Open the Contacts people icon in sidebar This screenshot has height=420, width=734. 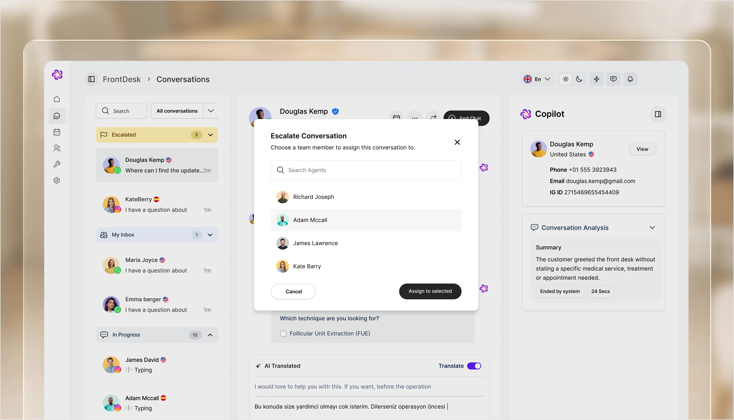coord(57,148)
